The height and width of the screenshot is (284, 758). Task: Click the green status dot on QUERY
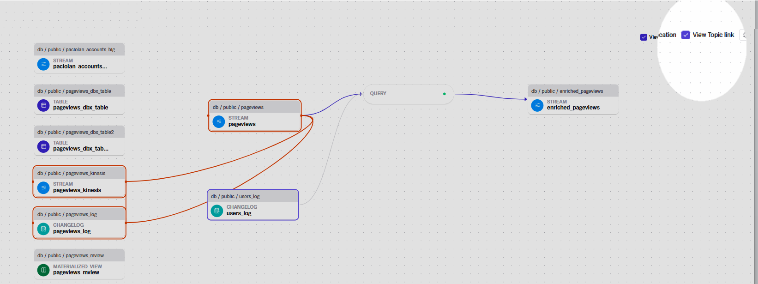coord(445,94)
